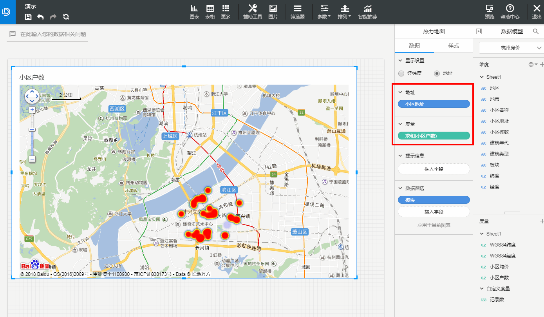Click the 预览 preview icon
544x317 pixels.
[490, 12]
